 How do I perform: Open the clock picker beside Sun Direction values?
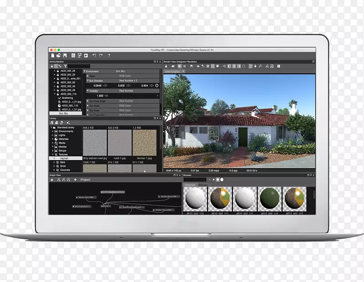157,85
